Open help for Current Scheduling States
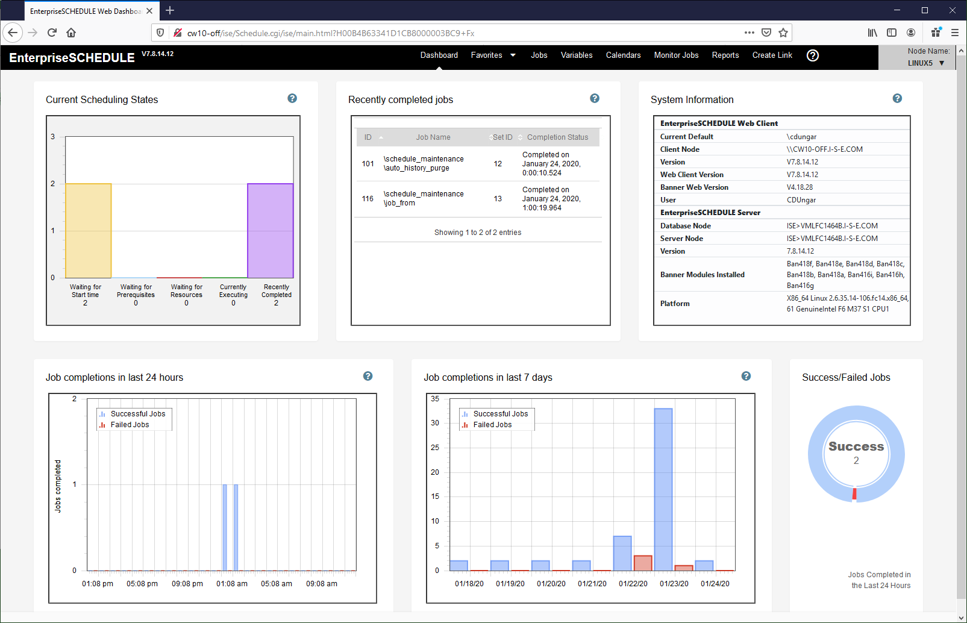The width and height of the screenshot is (967, 623). (x=292, y=98)
